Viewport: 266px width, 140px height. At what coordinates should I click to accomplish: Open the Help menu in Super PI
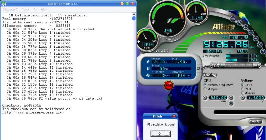tap(45, 10)
